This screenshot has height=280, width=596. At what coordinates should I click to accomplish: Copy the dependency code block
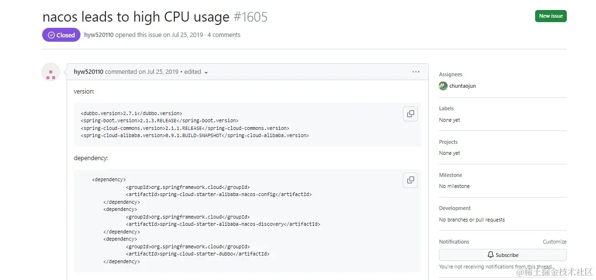[x=411, y=180]
